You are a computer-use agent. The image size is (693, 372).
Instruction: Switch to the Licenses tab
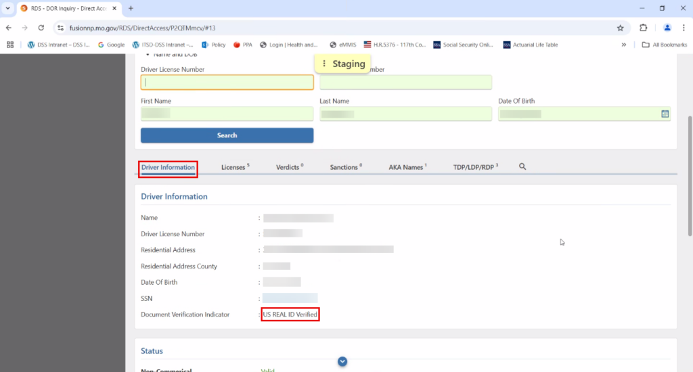(x=235, y=167)
